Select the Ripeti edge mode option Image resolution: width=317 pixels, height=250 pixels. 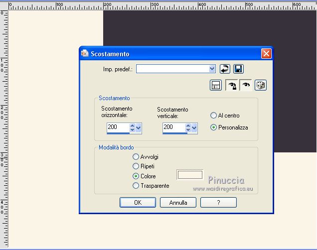coord(136,166)
